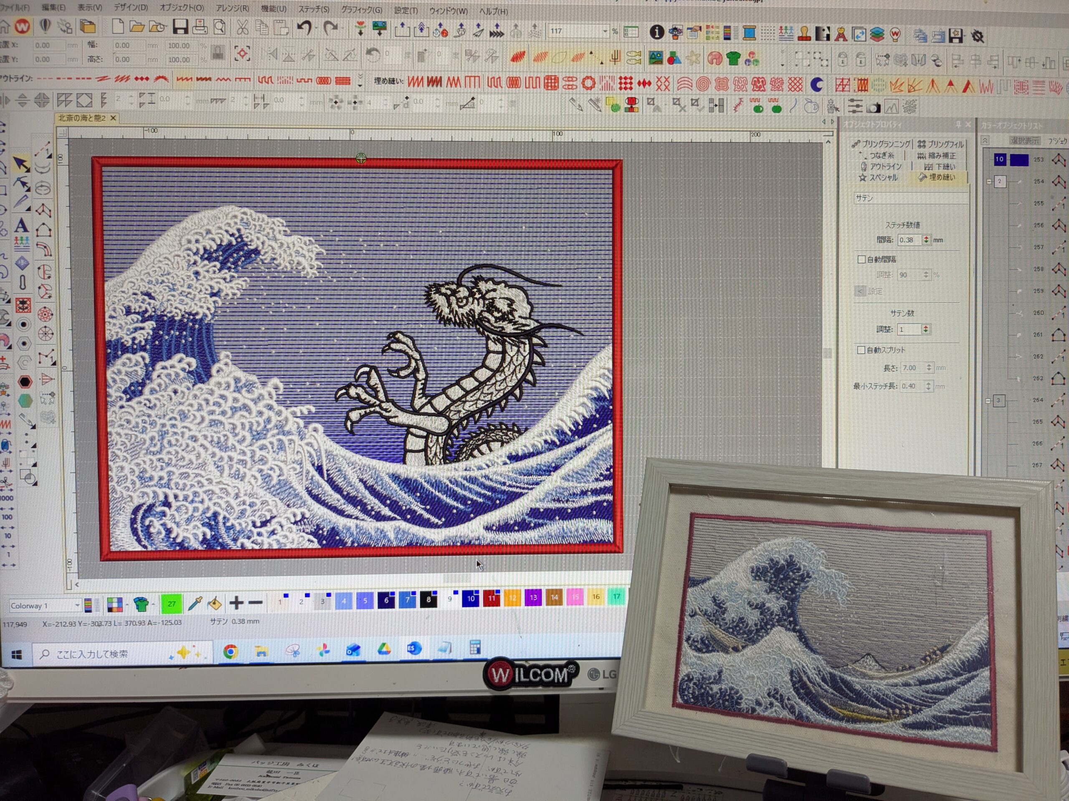
Task: Click the red Wilcom W home icon
Action: 22,26
